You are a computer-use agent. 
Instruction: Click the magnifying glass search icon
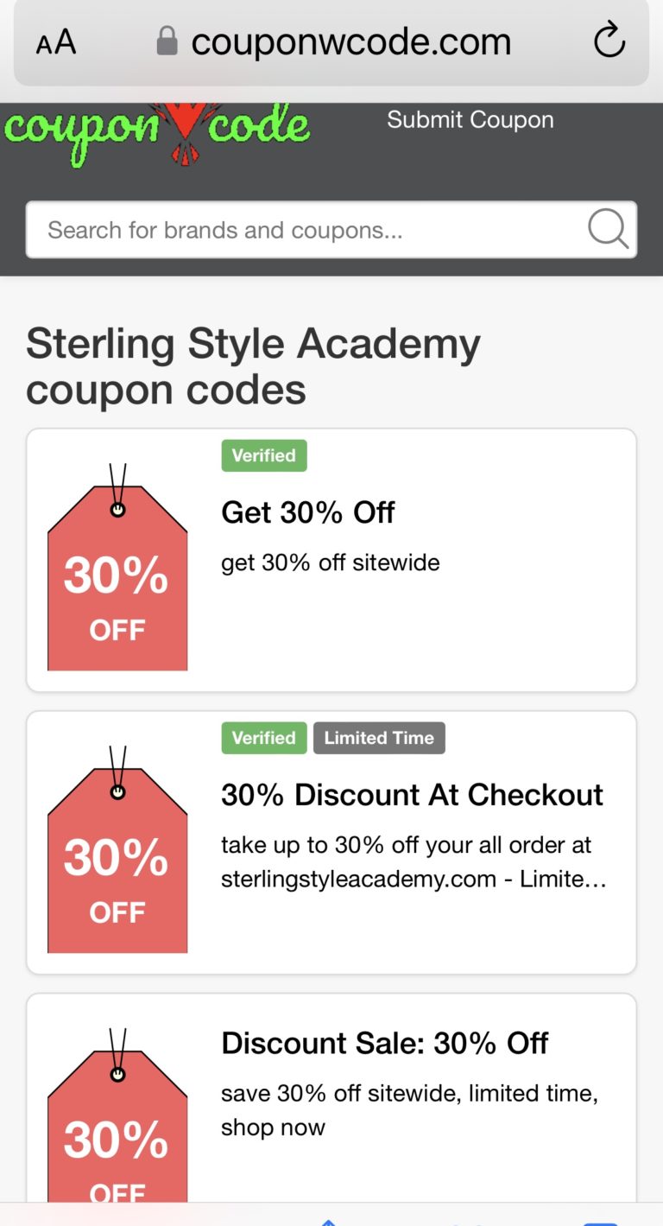pyautogui.click(x=608, y=229)
